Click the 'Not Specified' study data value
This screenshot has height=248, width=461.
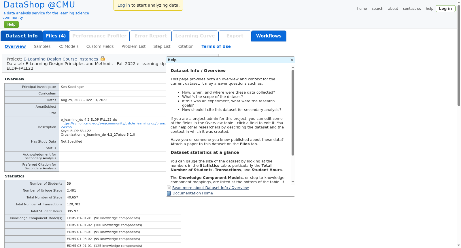71,141
